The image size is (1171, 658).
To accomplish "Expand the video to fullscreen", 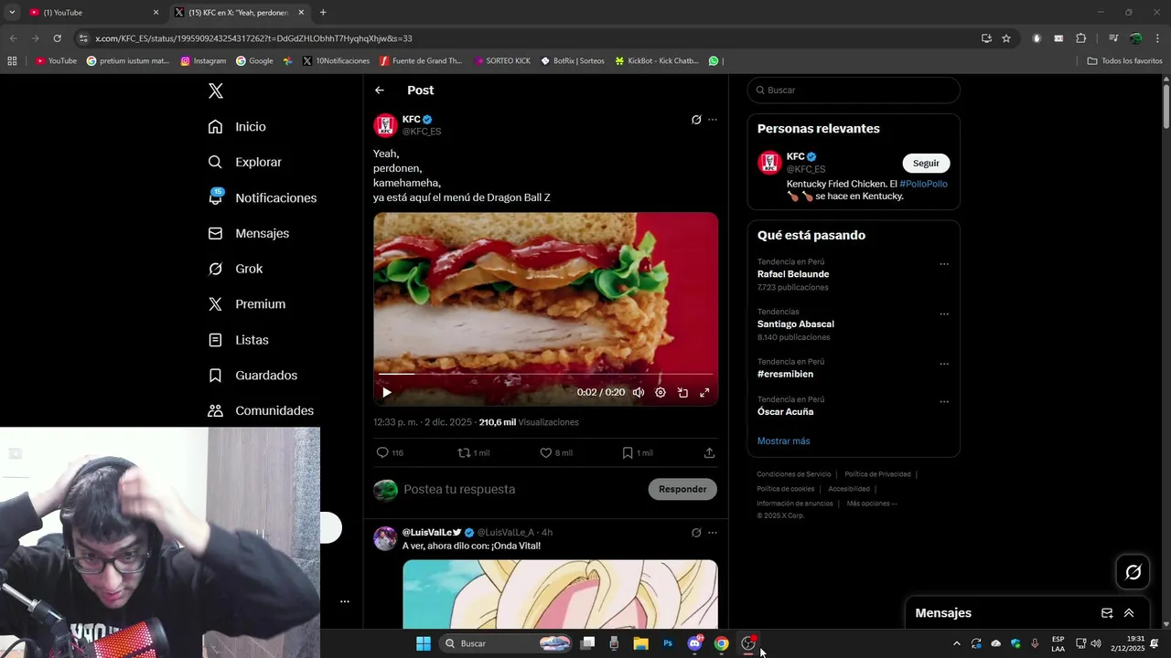I will 704,393.
